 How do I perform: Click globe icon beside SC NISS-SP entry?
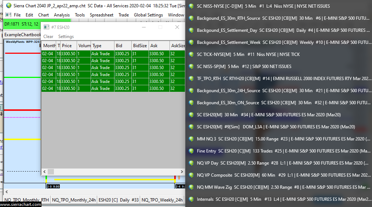click(x=191, y=67)
